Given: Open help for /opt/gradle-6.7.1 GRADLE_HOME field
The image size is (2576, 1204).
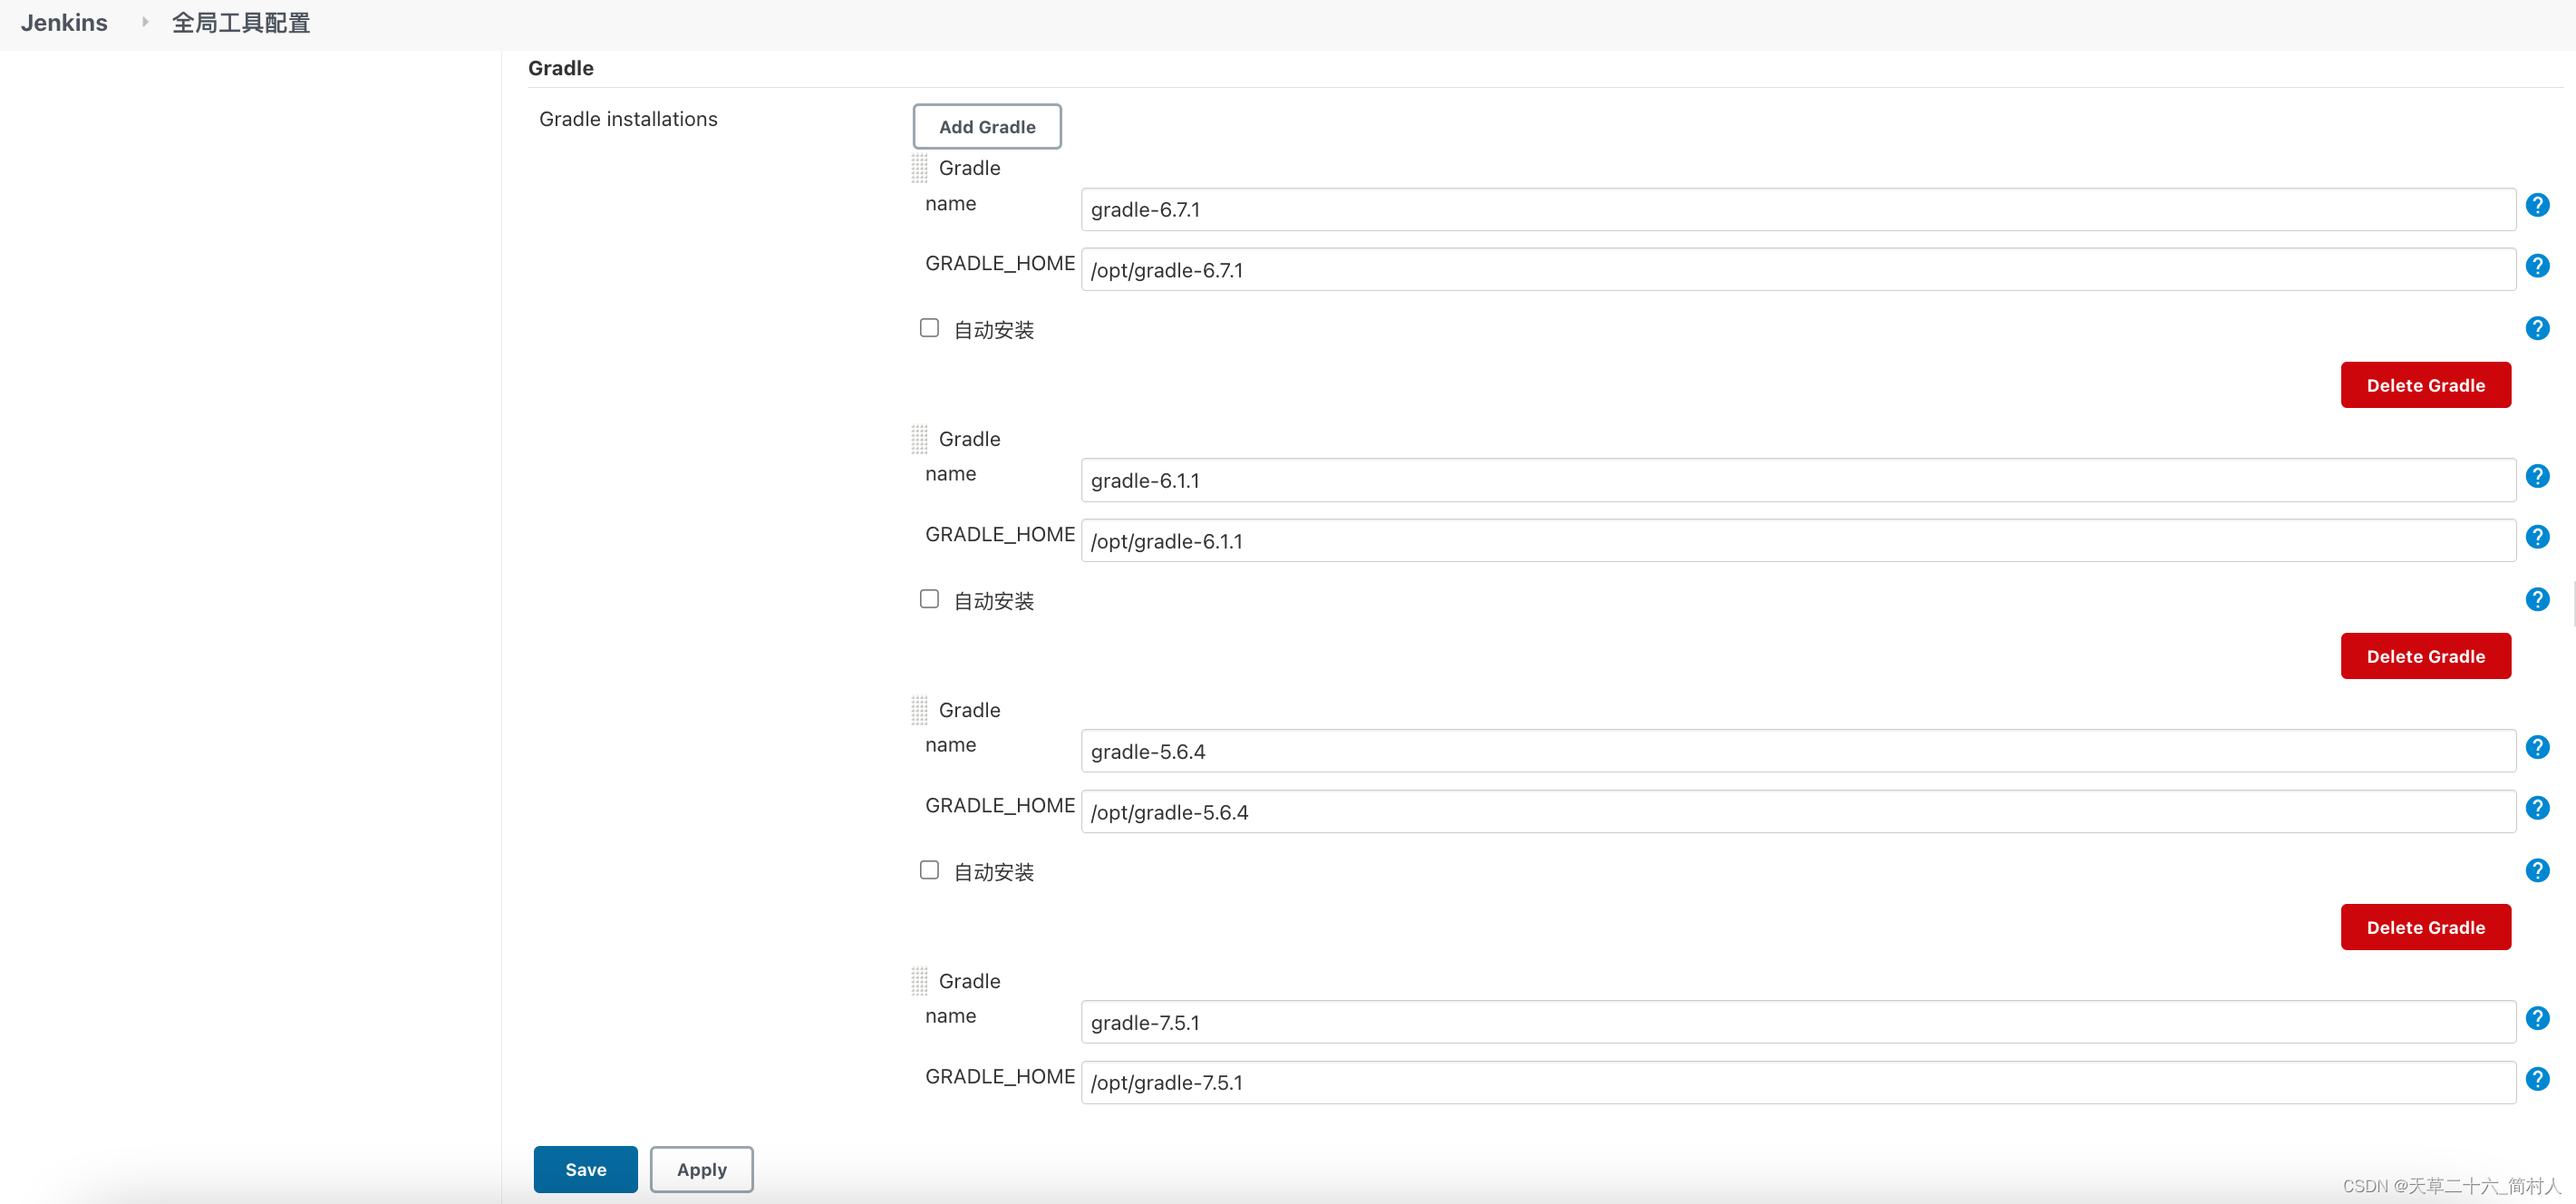Looking at the screenshot, I should pos(2537,266).
